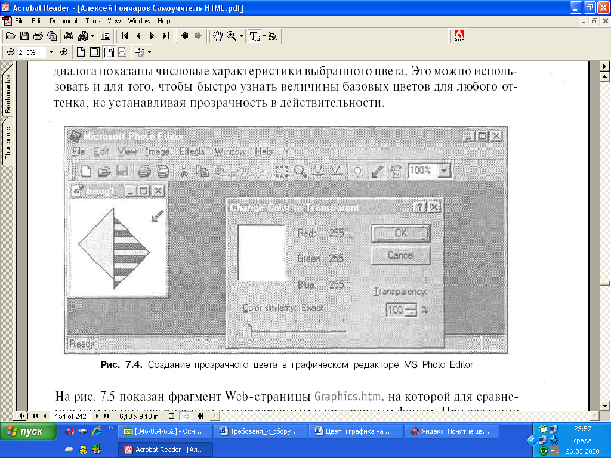Click the Adobe logo icon
611x458 pixels.
pos(459,36)
